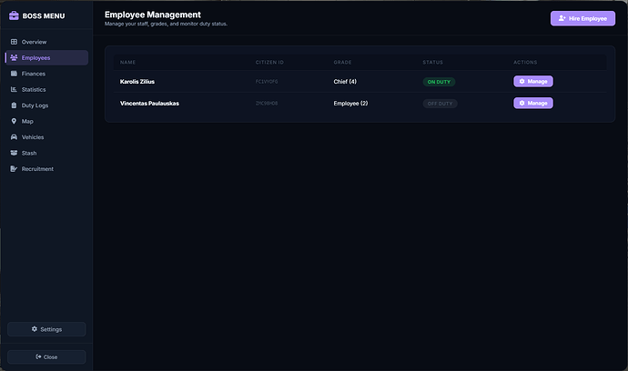The image size is (628, 371).
Task: Open the Stash box icon
Action: click(x=14, y=153)
